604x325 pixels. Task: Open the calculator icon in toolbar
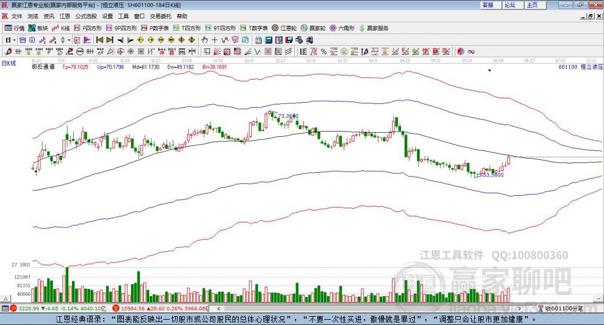pyautogui.click(x=268, y=40)
